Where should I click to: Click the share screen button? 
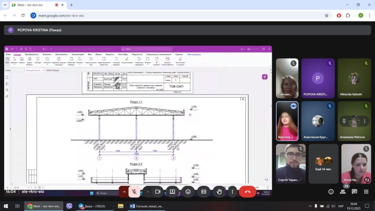tap(172, 192)
